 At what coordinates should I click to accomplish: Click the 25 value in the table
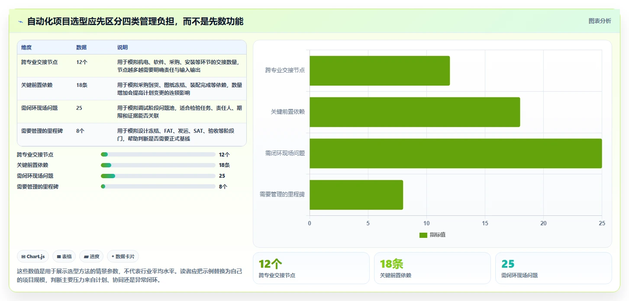[79, 108]
